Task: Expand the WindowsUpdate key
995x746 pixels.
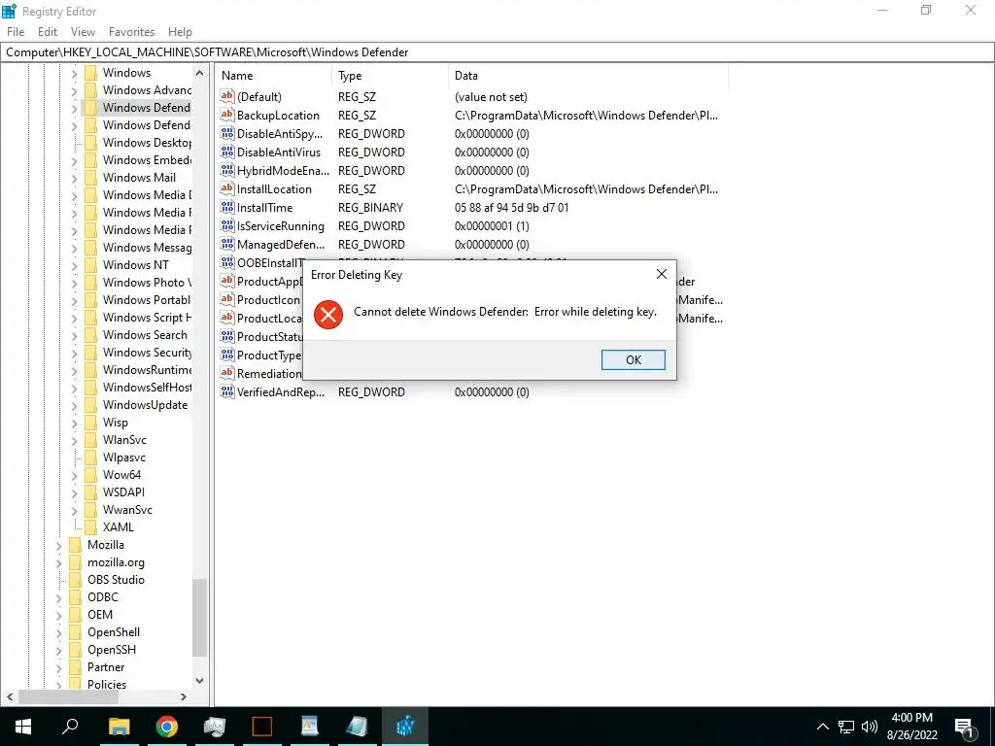Action: pyautogui.click(x=74, y=405)
